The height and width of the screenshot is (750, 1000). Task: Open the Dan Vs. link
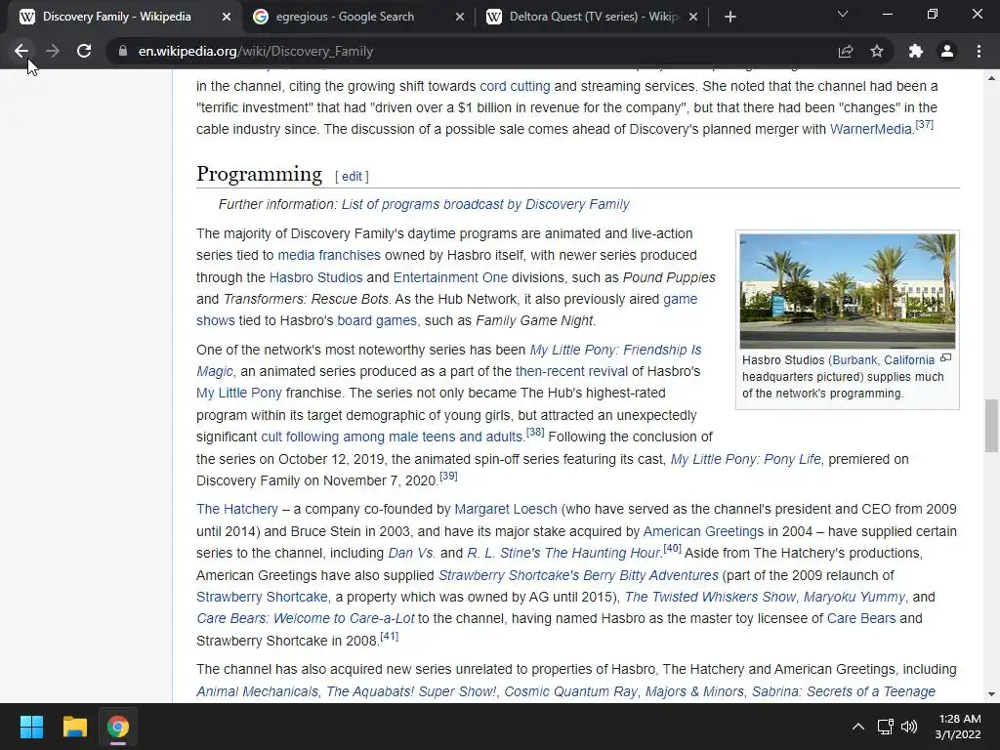(x=412, y=553)
